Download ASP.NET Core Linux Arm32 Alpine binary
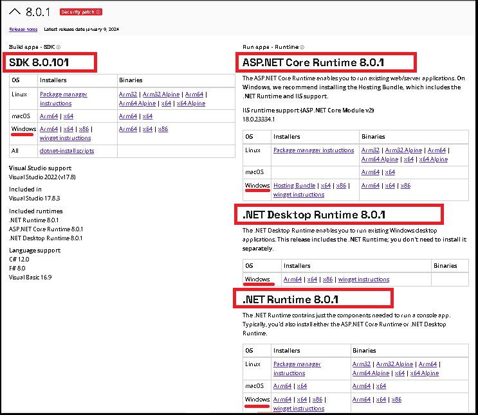Screen dimensions: 478x415 tap(403, 150)
